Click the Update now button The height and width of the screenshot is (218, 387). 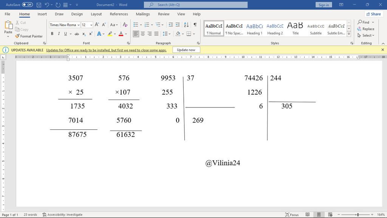[x=186, y=50]
